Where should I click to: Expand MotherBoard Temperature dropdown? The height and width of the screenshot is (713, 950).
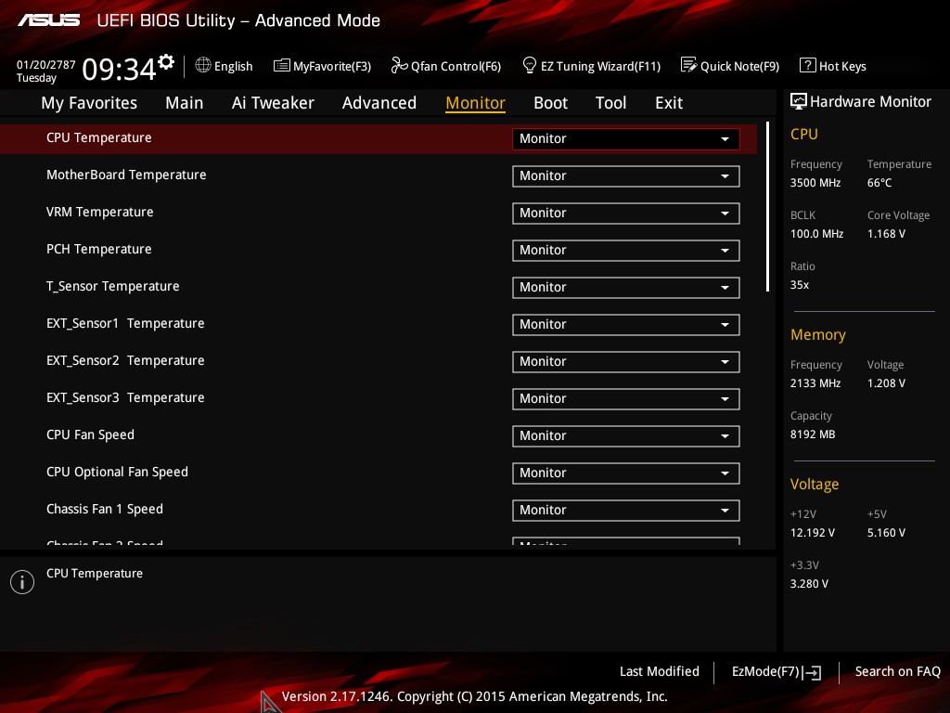click(626, 175)
